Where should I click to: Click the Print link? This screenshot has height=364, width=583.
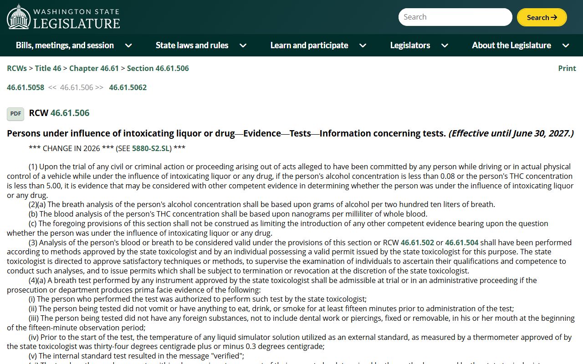567,68
